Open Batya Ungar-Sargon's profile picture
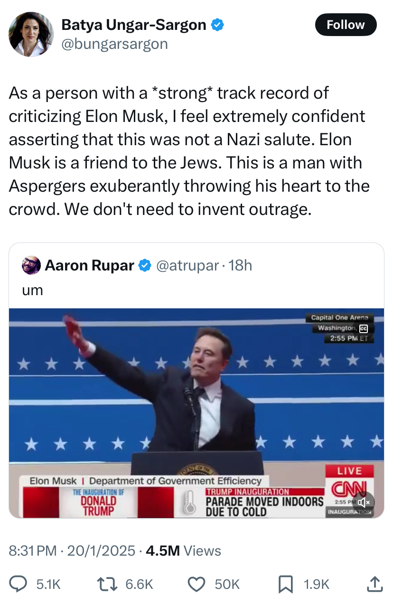The height and width of the screenshot is (614, 393). coord(31,34)
